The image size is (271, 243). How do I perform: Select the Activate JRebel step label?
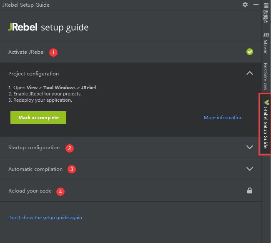[x=26, y=52]
